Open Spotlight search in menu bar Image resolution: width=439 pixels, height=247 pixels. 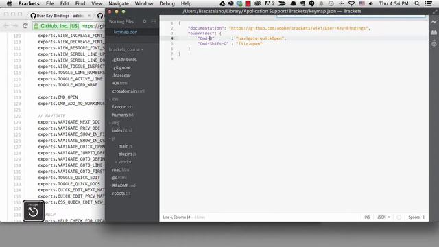[x=417, y=3]
